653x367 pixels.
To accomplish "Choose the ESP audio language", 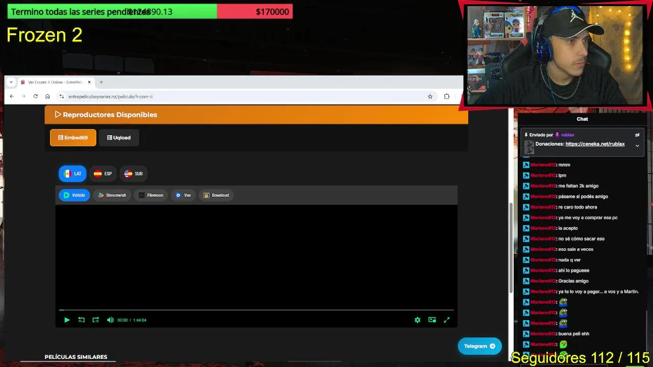I will [x=103, y=174].
